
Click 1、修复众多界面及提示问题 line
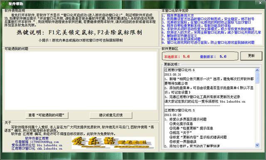(x=185, y=119)
